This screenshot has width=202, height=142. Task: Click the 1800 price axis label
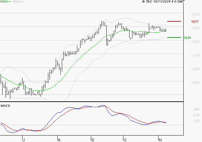(x=195, y=42)
